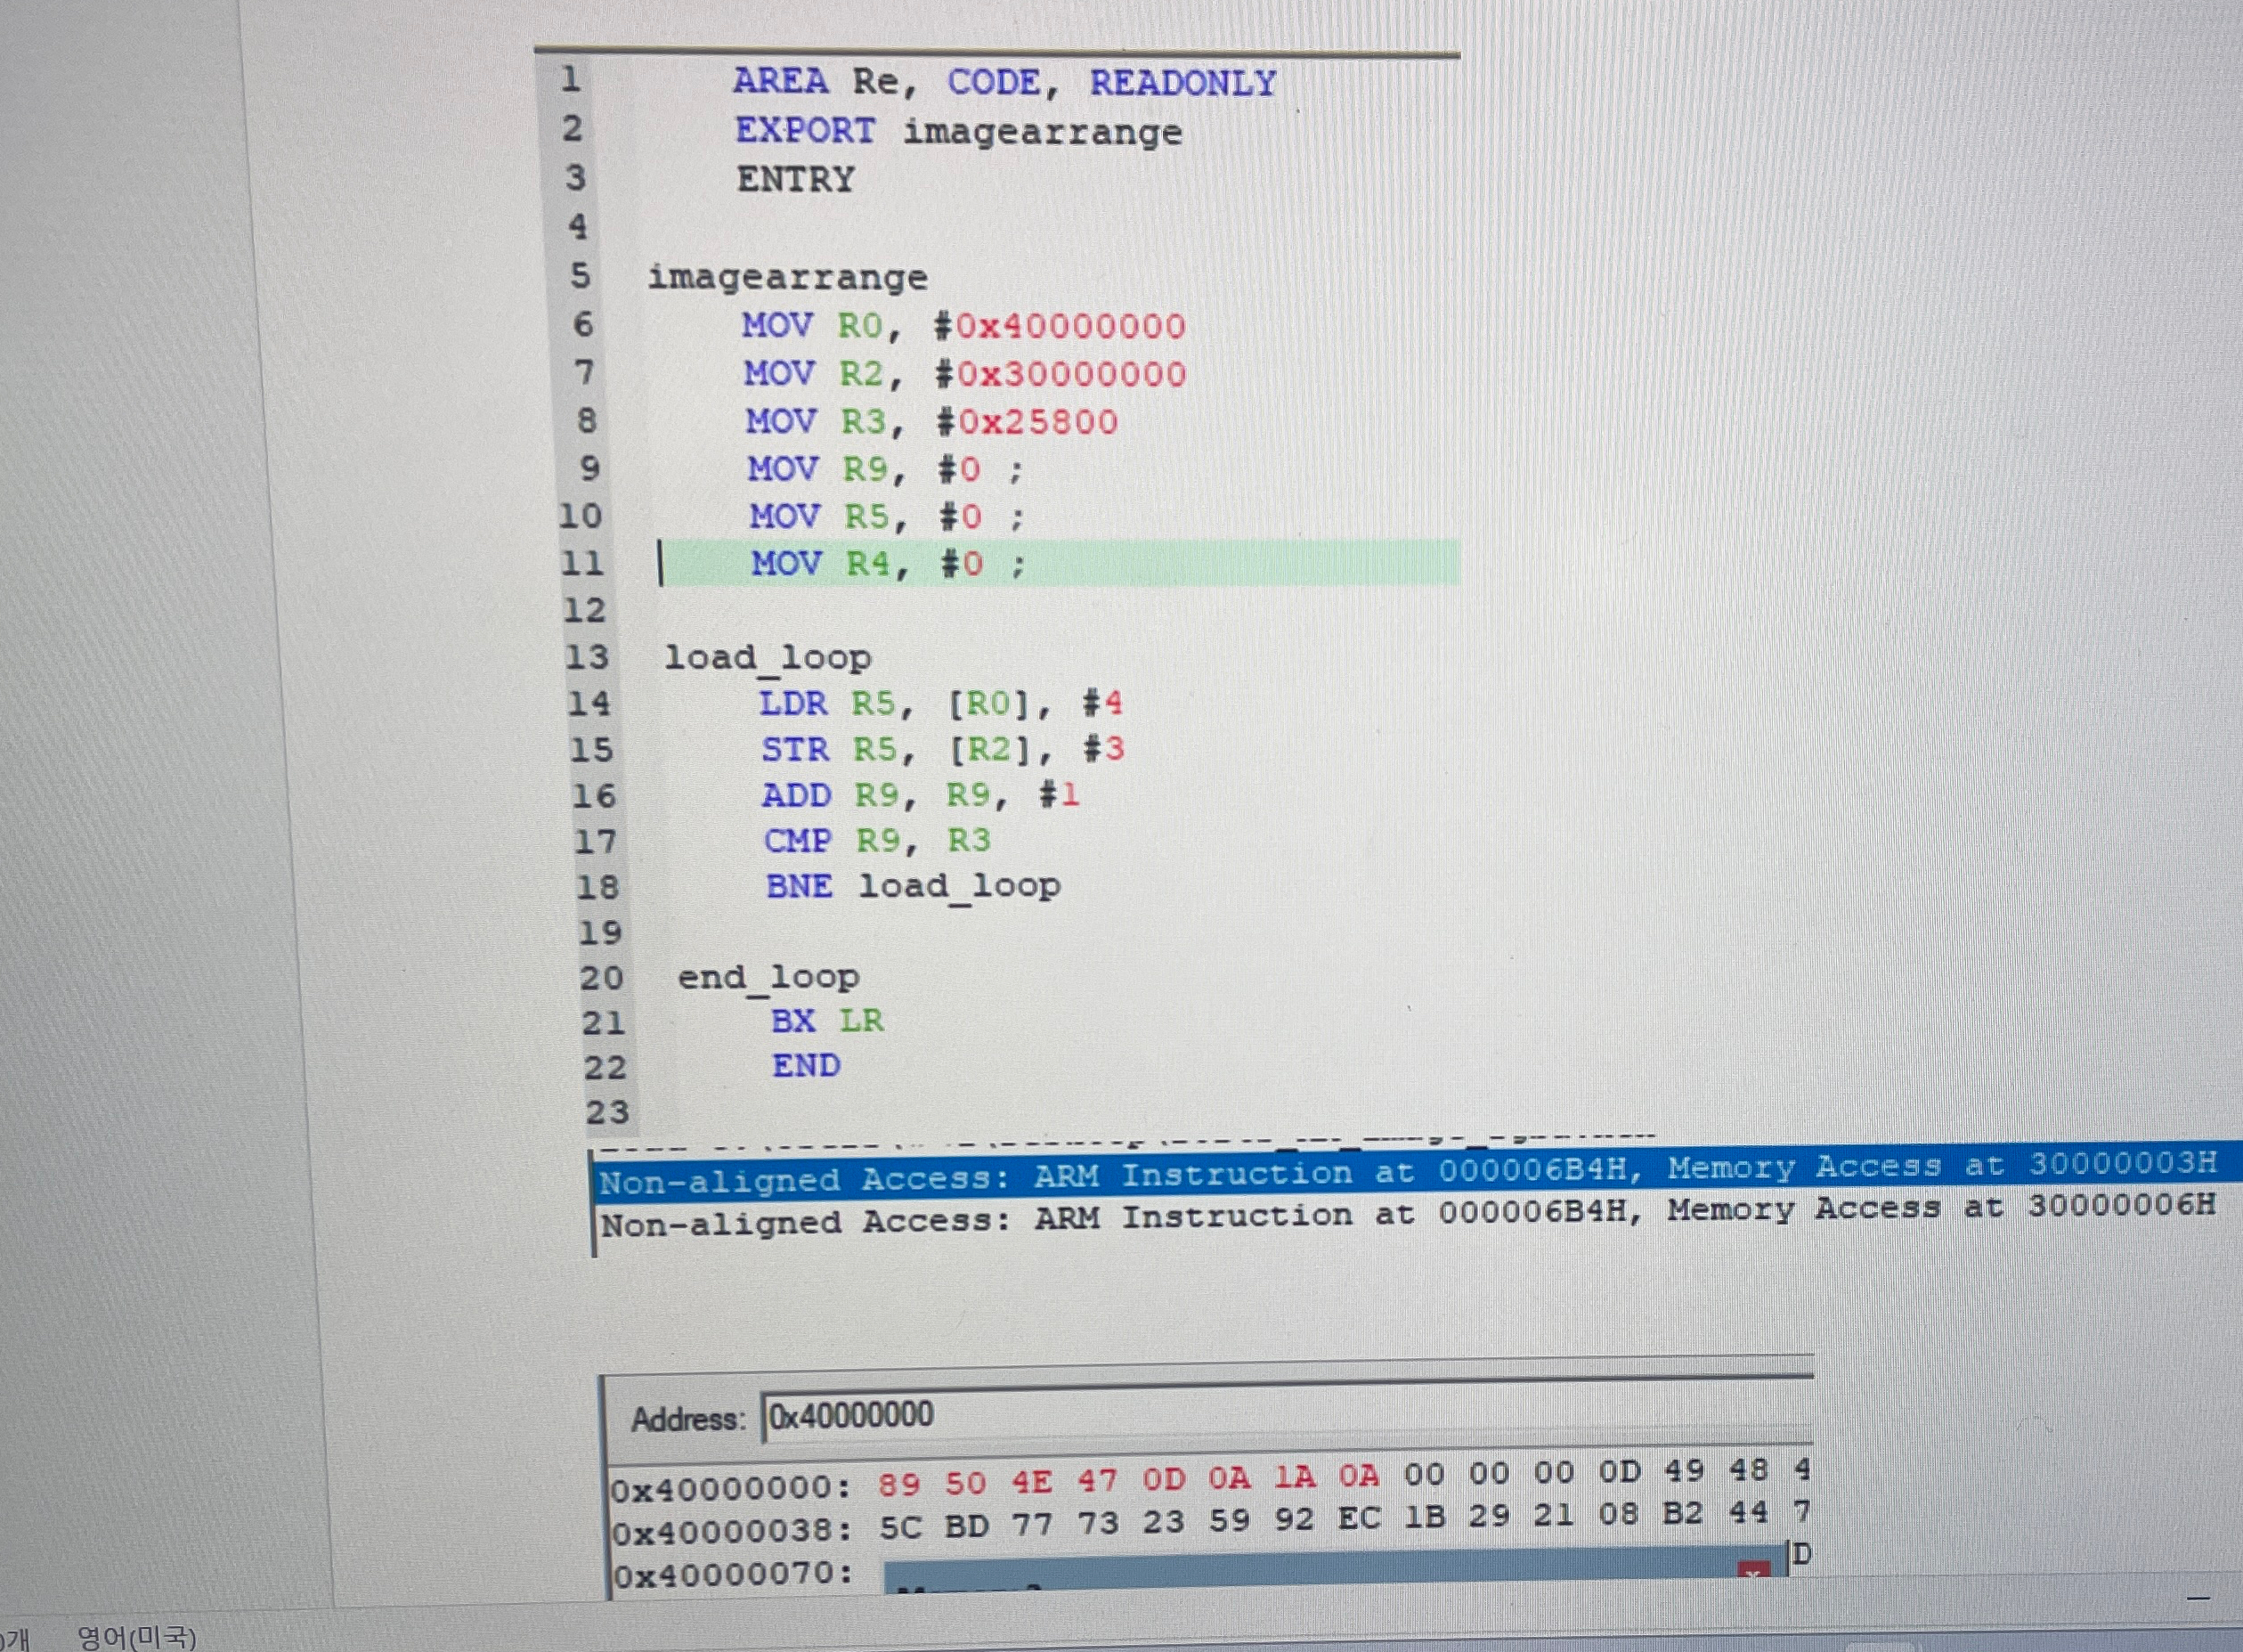This screenshot has width=2243, height=1652.
Task: Click the END directive on line 22
Action: tap(805, 1065)
